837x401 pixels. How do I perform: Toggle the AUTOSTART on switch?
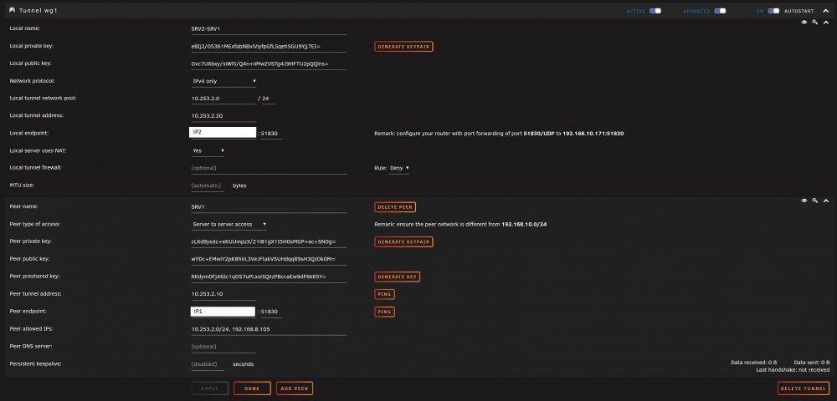pos(773,11)
